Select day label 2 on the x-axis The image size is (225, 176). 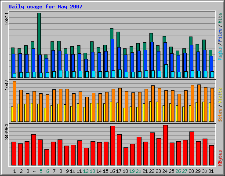tap(21, 171)
